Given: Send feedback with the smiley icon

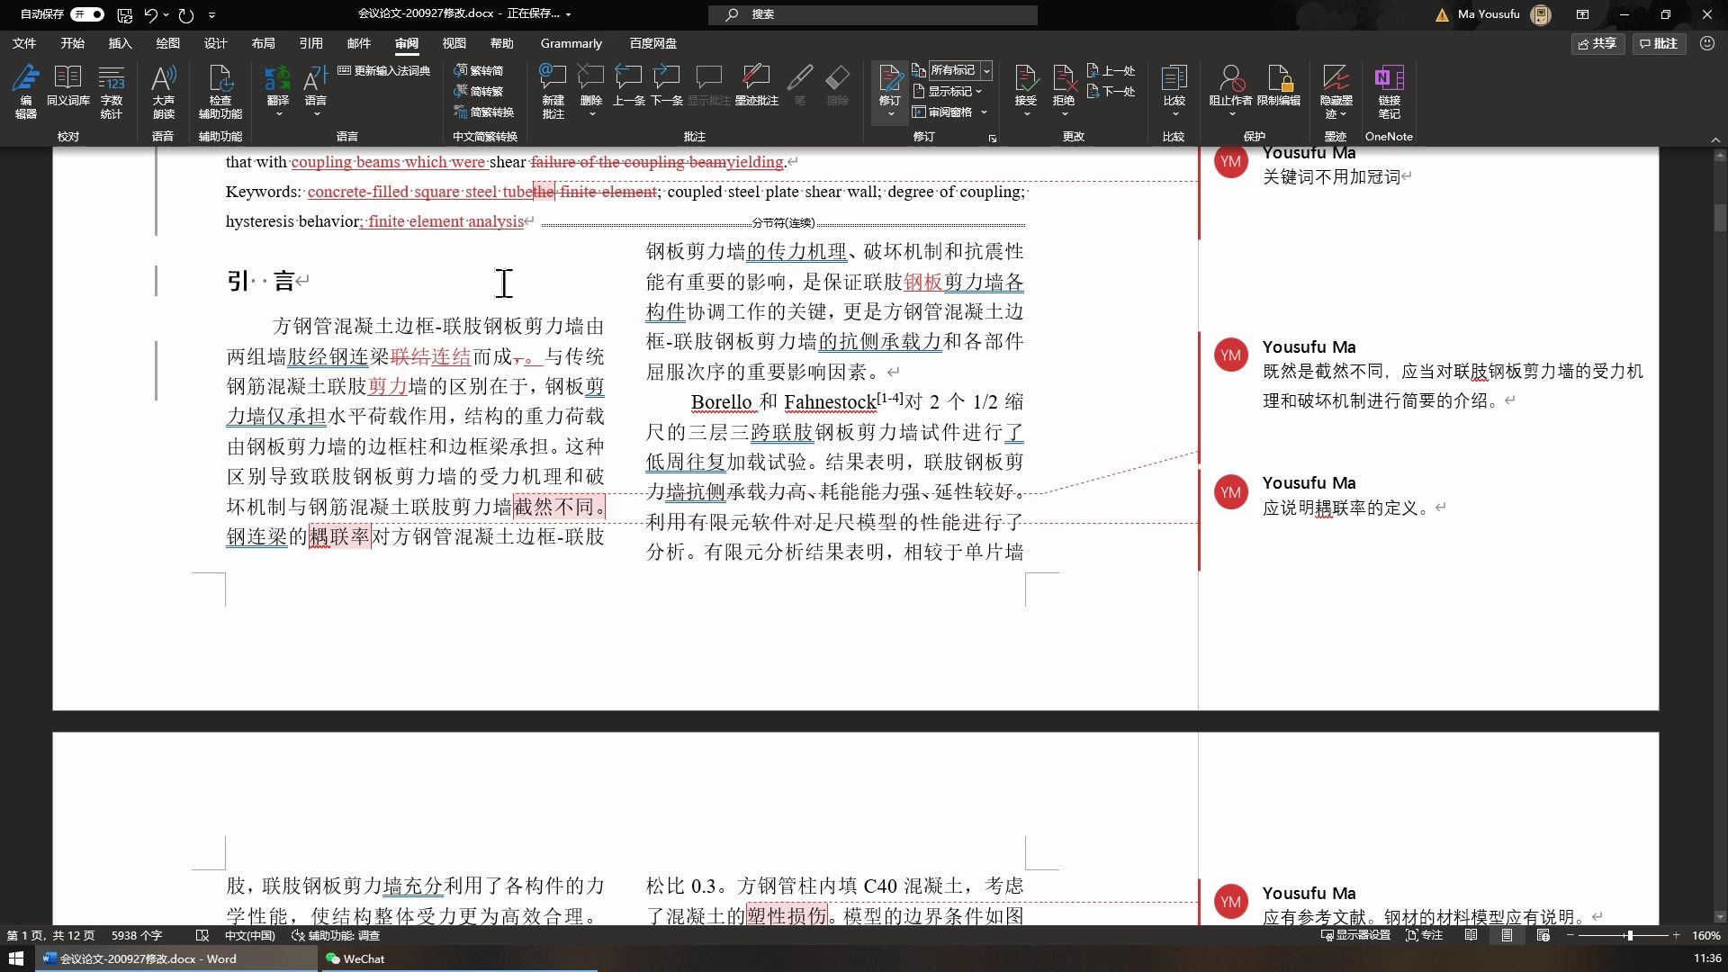Looking at the screenshot, I should 1707,43.
